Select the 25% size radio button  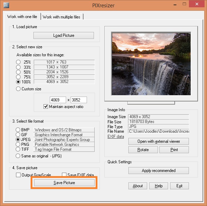(18, 62)
